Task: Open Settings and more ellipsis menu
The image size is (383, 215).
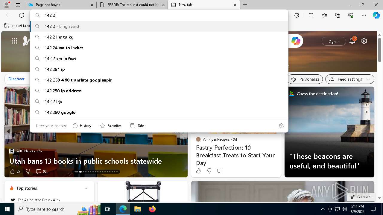Action: 364,15
